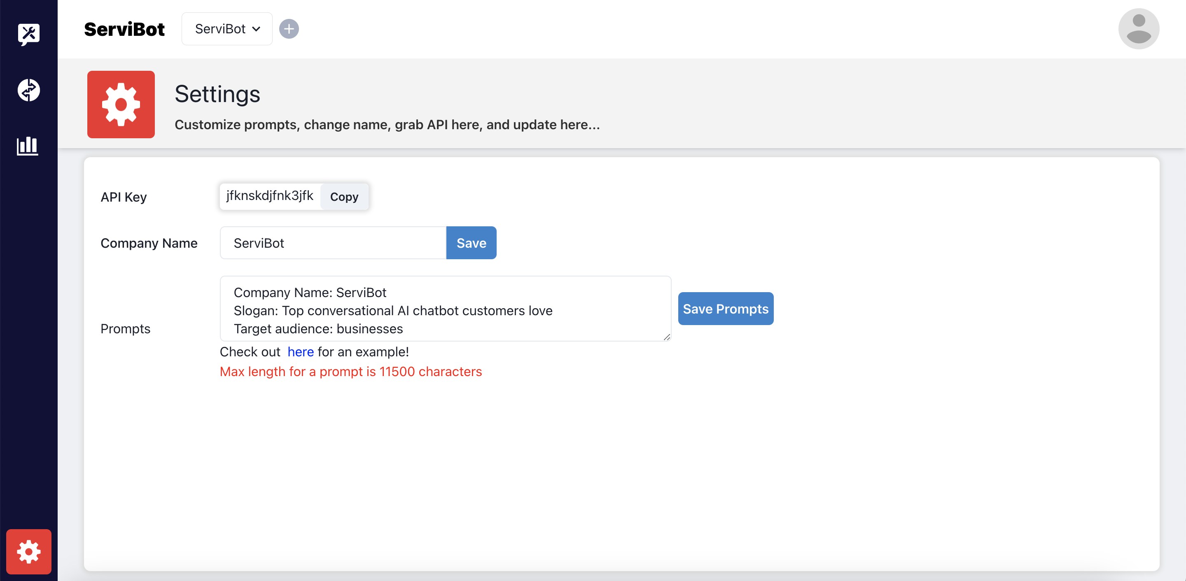1186x581 pixels.
Task: Click the Settings page heading
Action: (x=217, y=94)
